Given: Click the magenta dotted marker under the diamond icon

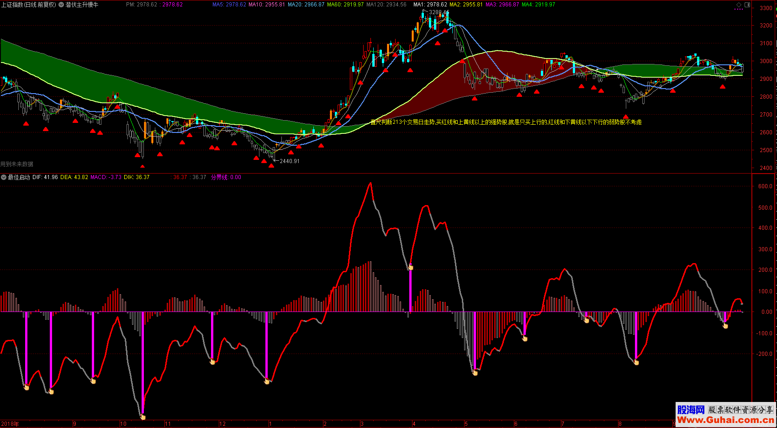Looking at the screenshot, I should click(x=739, y=10).
